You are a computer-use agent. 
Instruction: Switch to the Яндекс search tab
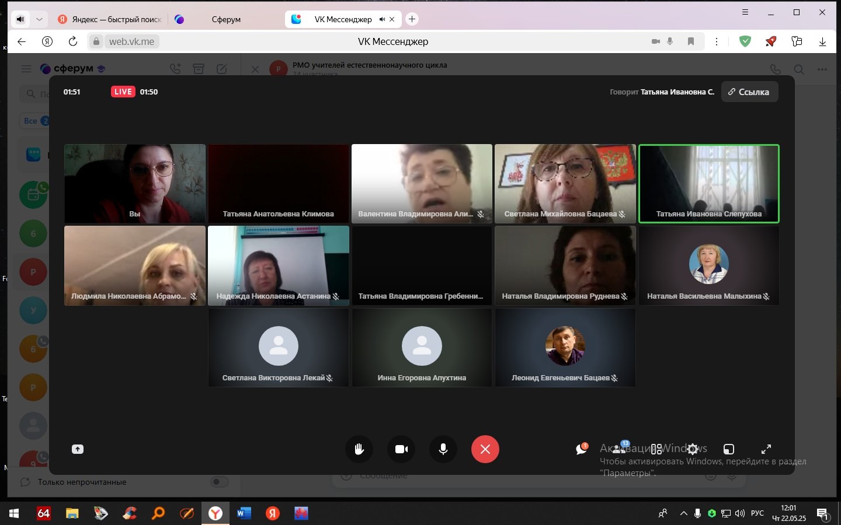110,19
